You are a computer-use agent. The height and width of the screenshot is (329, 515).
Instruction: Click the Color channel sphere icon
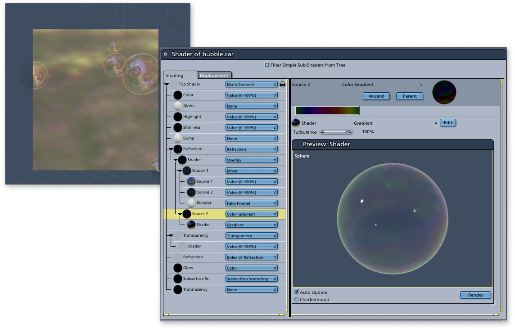point(178,95)
